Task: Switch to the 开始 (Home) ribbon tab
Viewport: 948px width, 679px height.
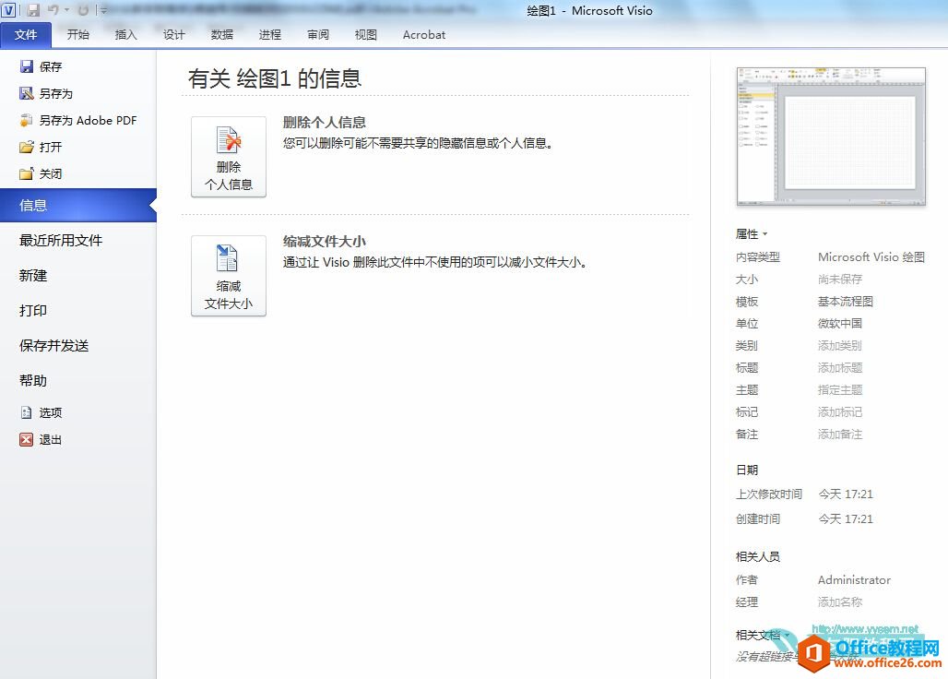Action: (78, 34)
